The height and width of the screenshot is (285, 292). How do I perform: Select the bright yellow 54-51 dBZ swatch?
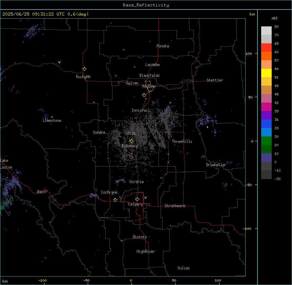(x=266, y=73)
